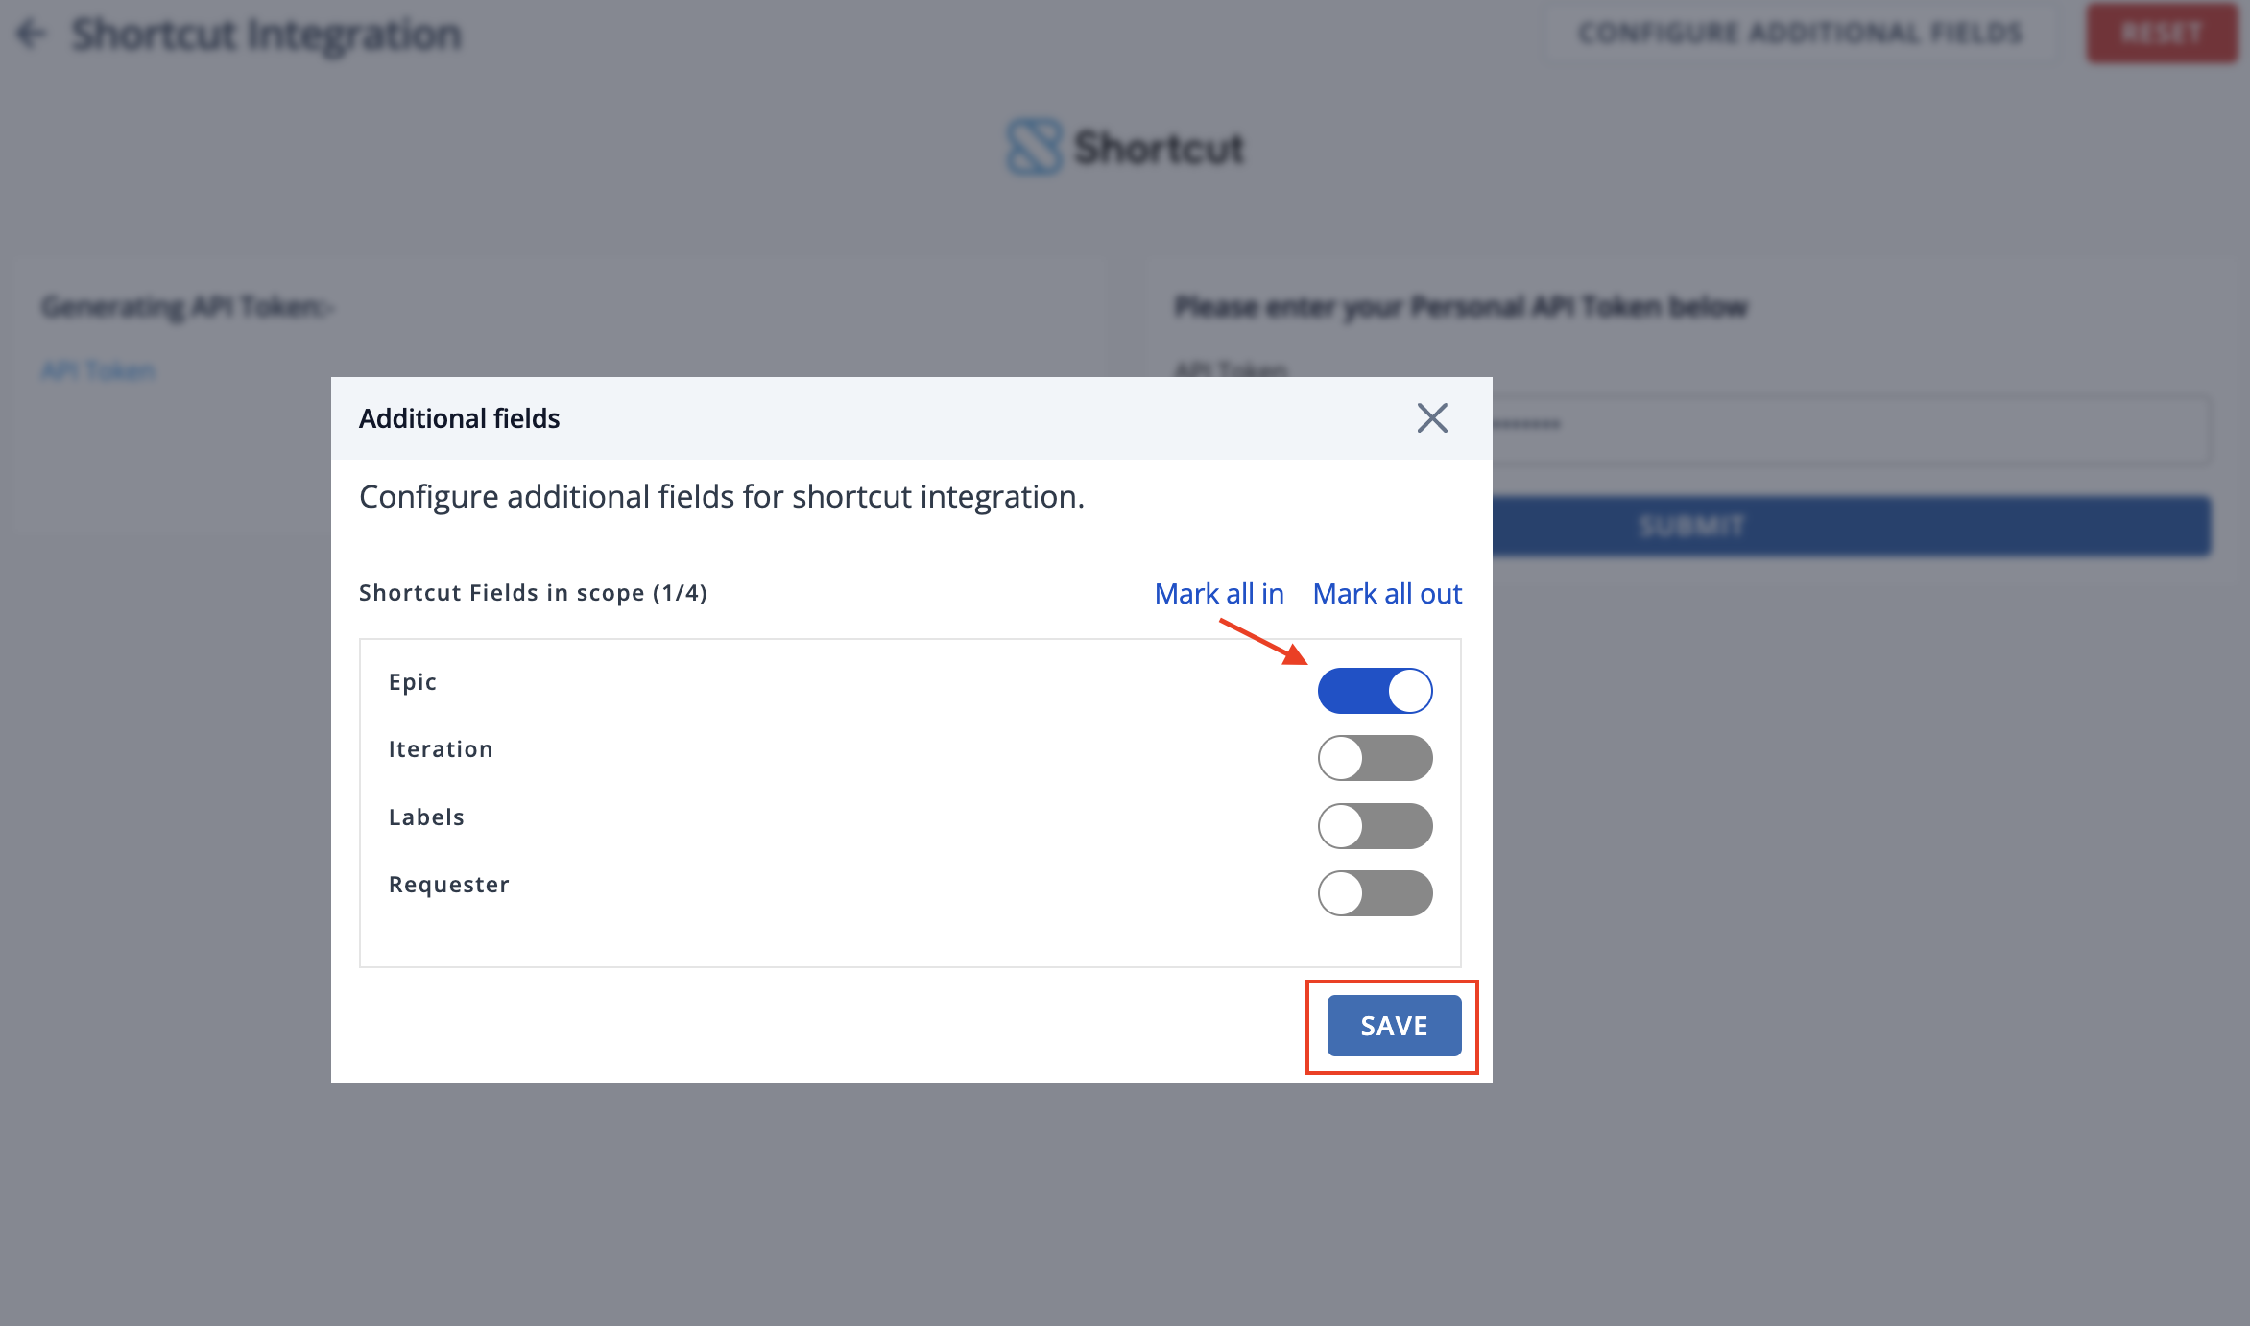Turn on the Labels toggle

tap(1375, 826)
